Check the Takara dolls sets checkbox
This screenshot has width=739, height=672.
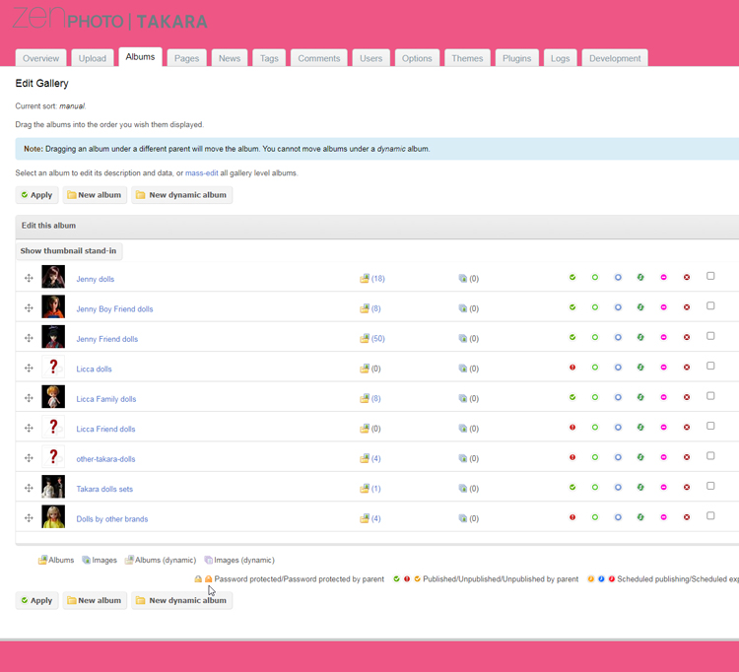tap(710, 486)
